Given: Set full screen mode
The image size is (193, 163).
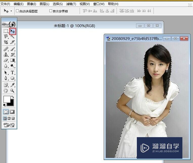Looking at the screenshot, I should [x=13, y=118].
